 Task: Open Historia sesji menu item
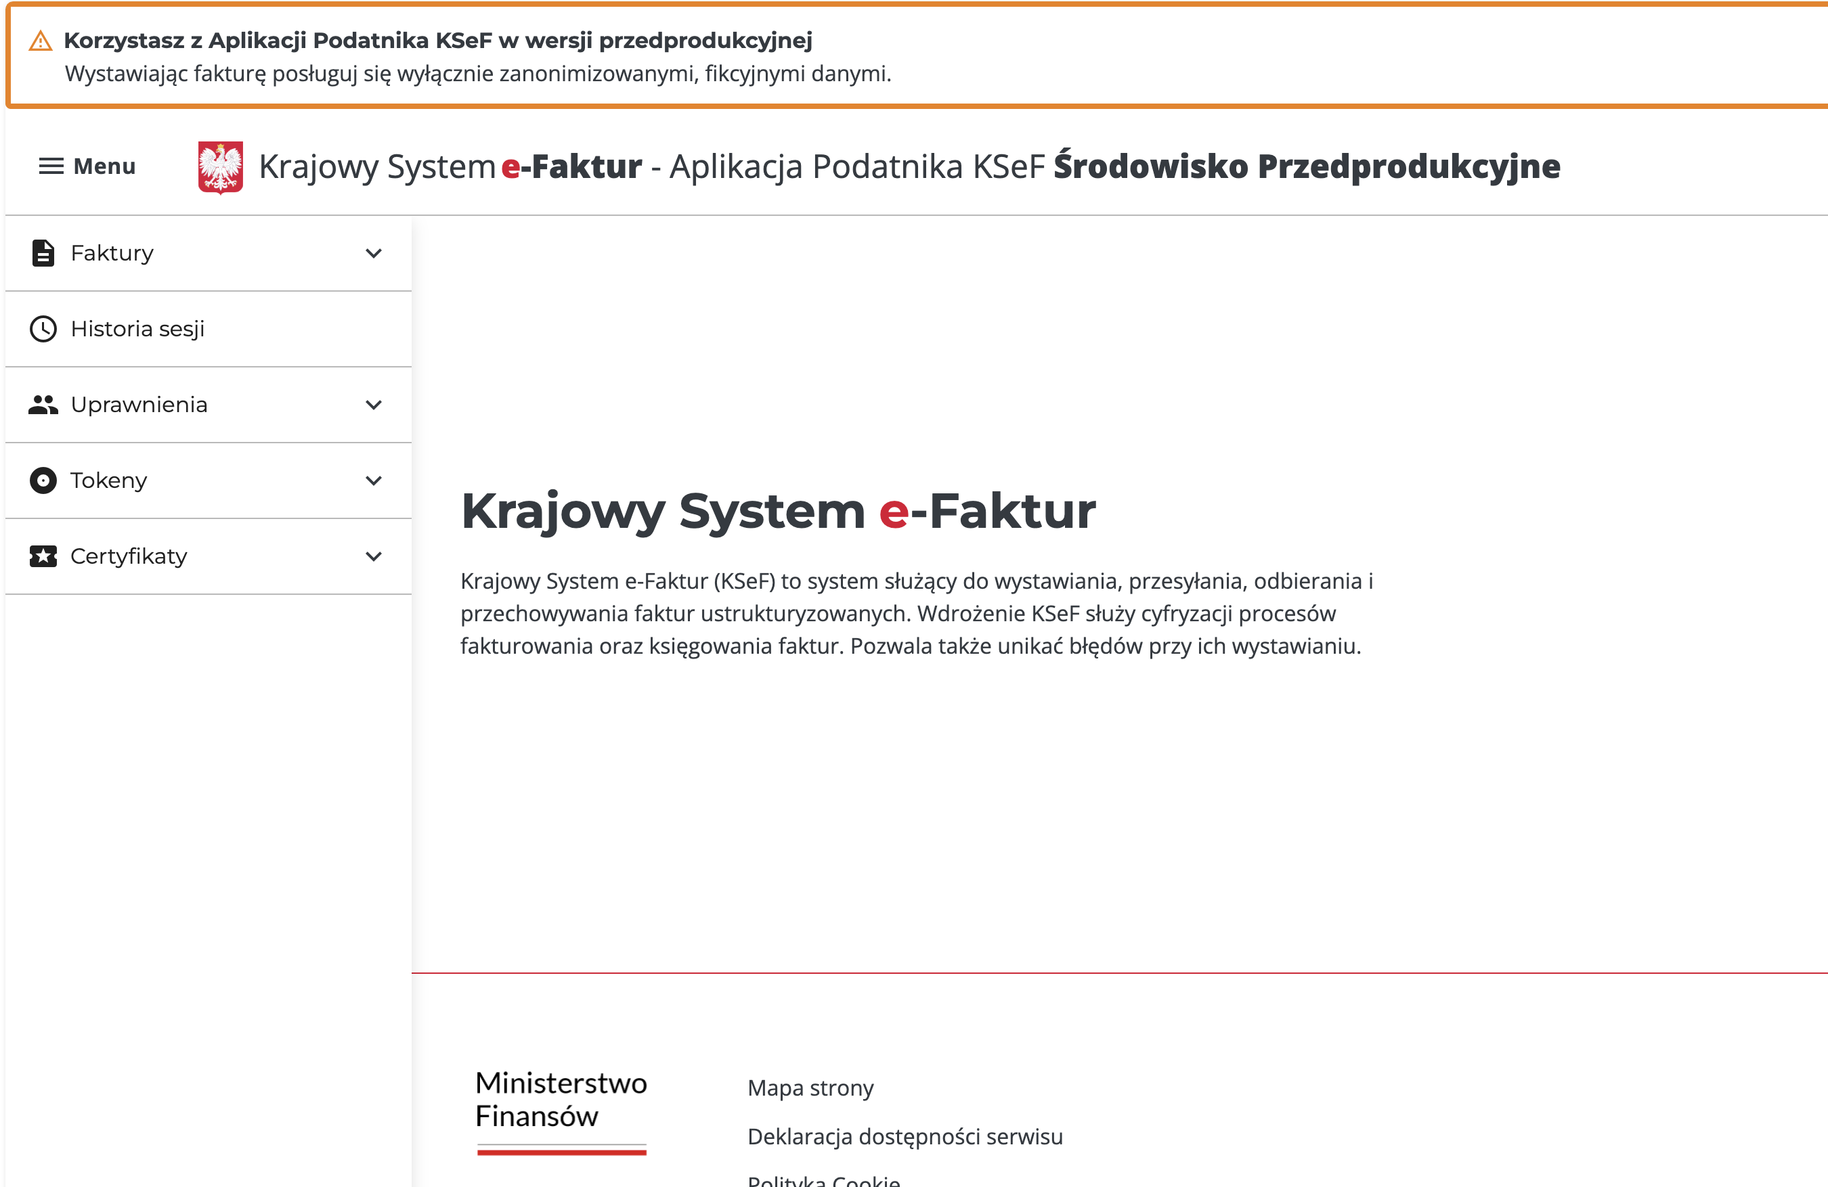tap(137, 329)
